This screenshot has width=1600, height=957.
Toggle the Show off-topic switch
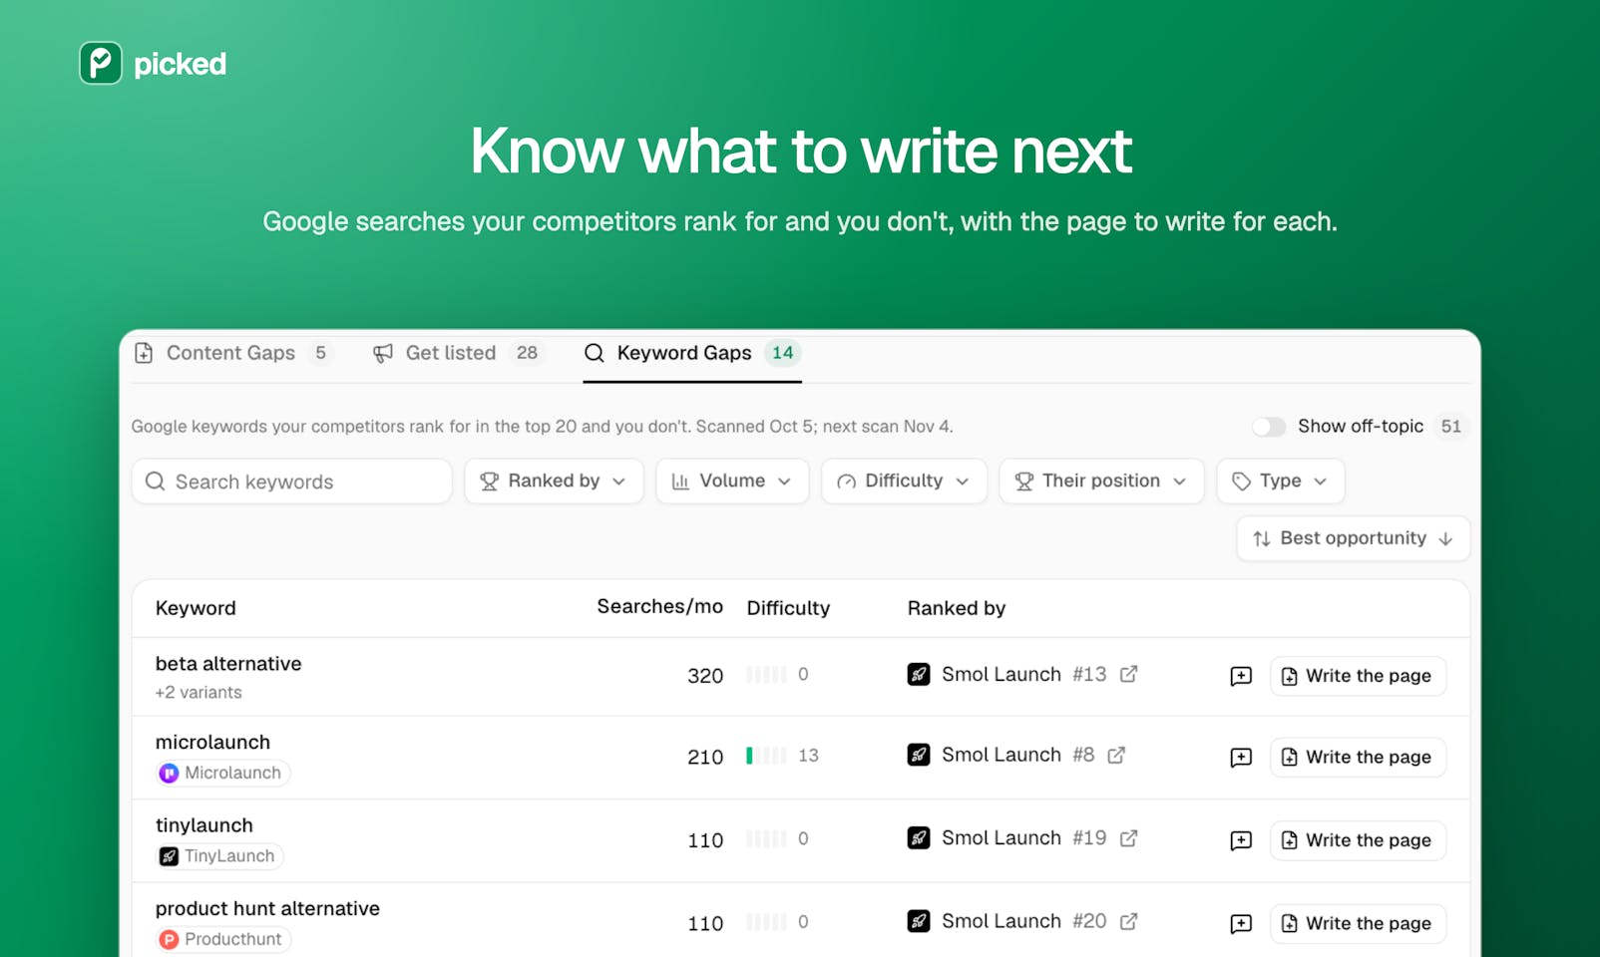(x=1269, y=427)
